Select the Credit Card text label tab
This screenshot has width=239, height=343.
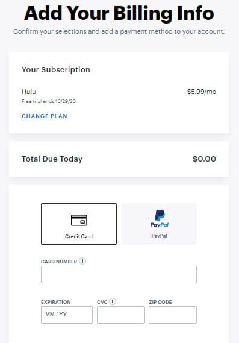(79, 236)
